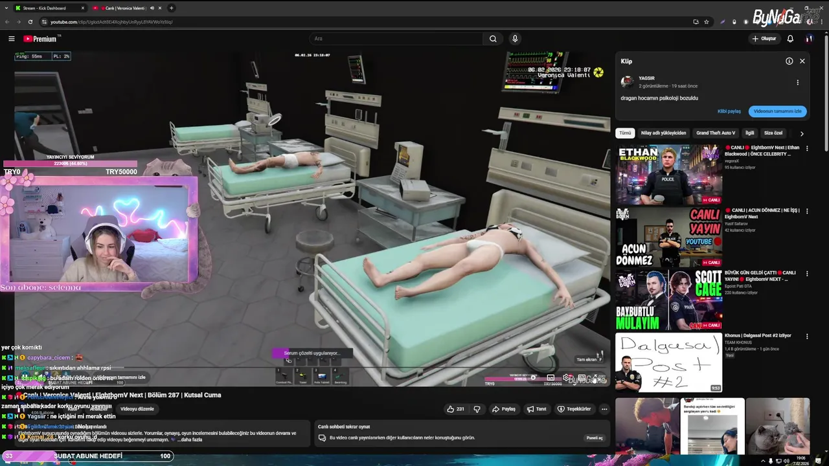Viewport: 829px width, 466px height.
Task: Click Canlı sohbeti tekrar oynat heading
Action: click(344, 427)
